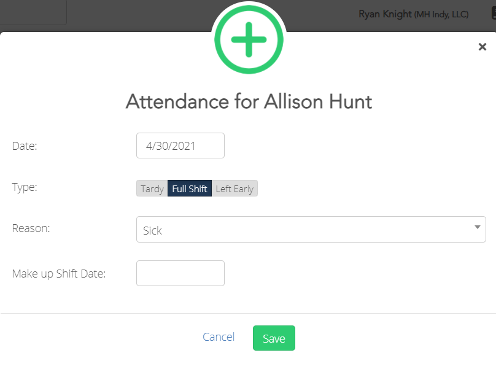Screen dimensions: 496x385
Task: Click the Make up Shift Date label
Action: click(59, 273)
